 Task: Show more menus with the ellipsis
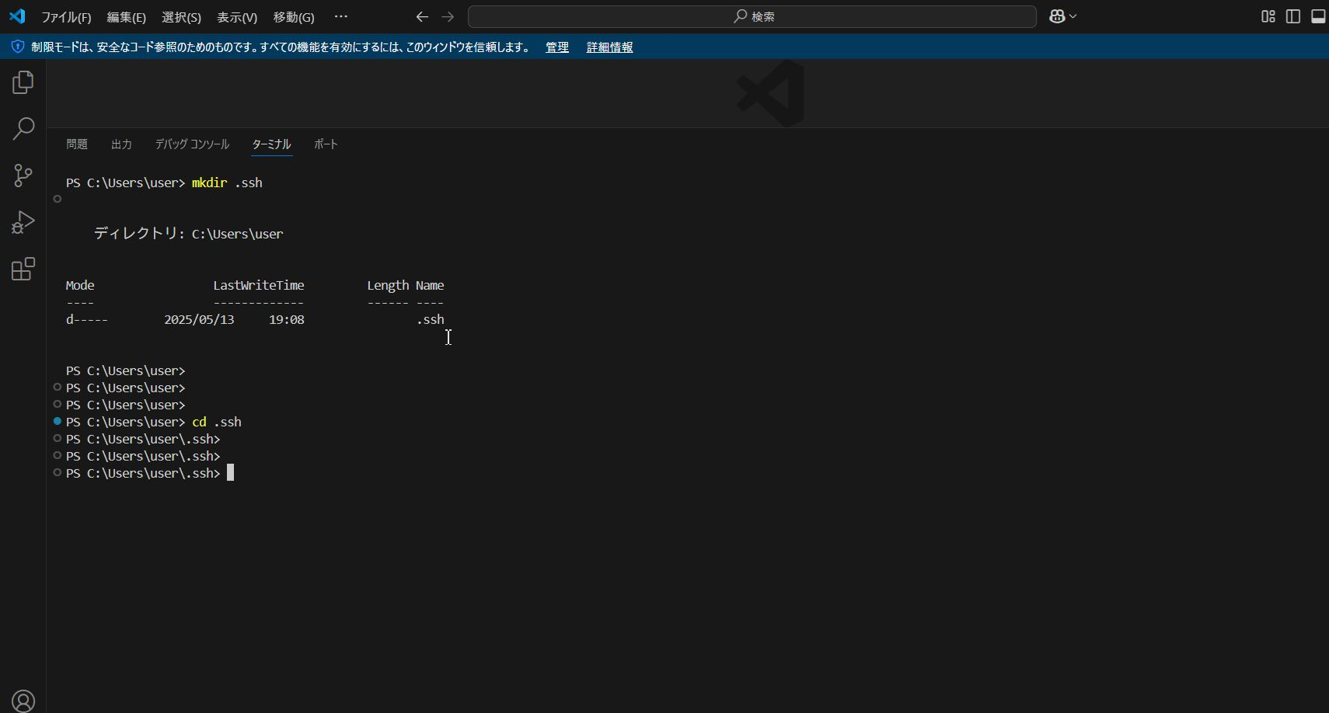click(x=341, y=16)
